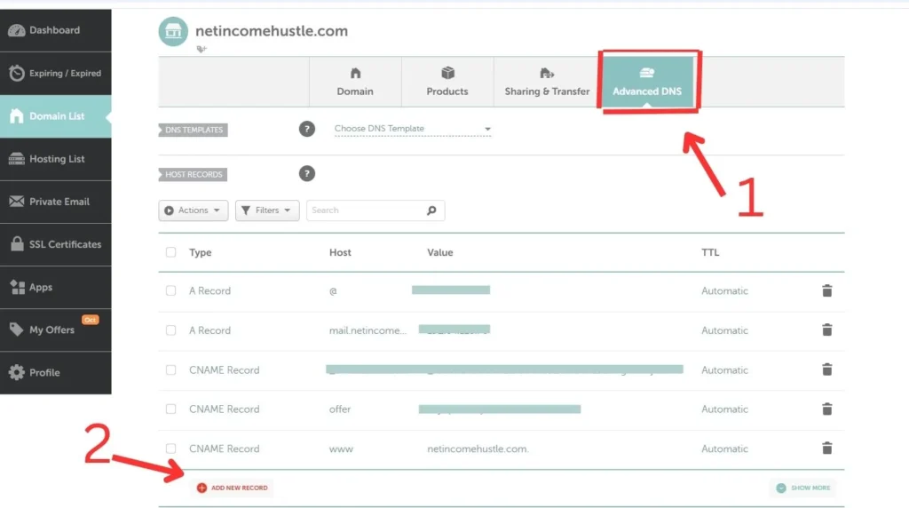Select the checkbox for the www CNAME record
The height and width of the screenshot is (508, 909).
(x=171, y=448)
